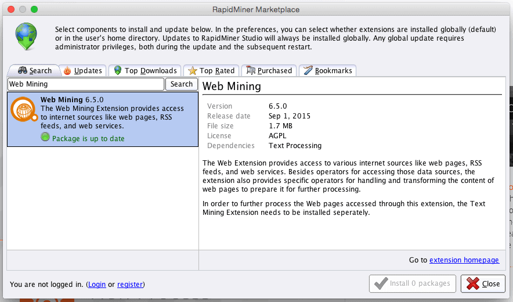
Task: Click the Login link
Action: point(97,285)
